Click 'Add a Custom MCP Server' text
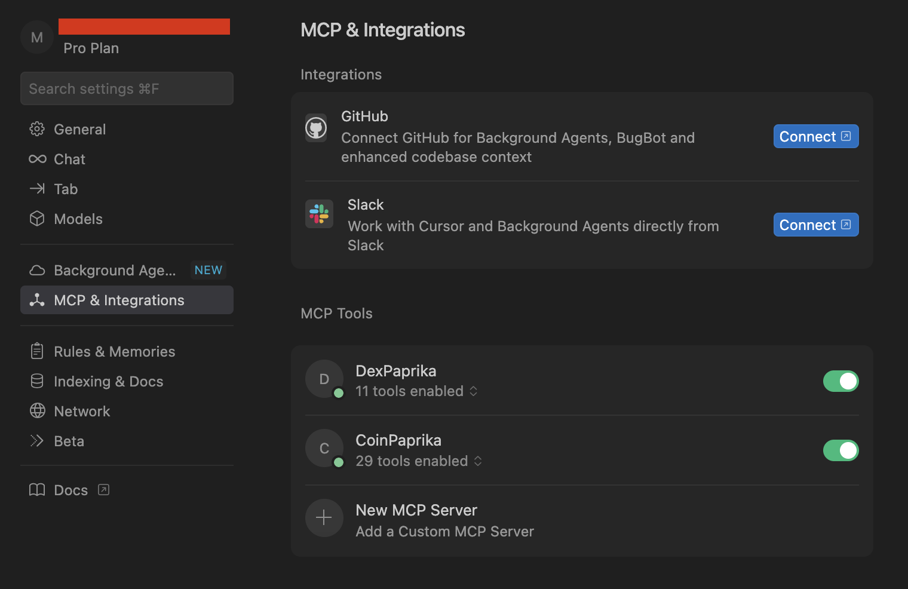Viewport: 908px width, 589px height. 445,532
